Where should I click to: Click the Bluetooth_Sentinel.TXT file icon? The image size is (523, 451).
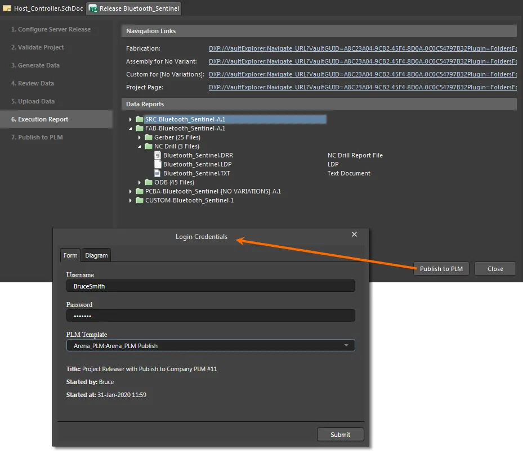point(158,173)
